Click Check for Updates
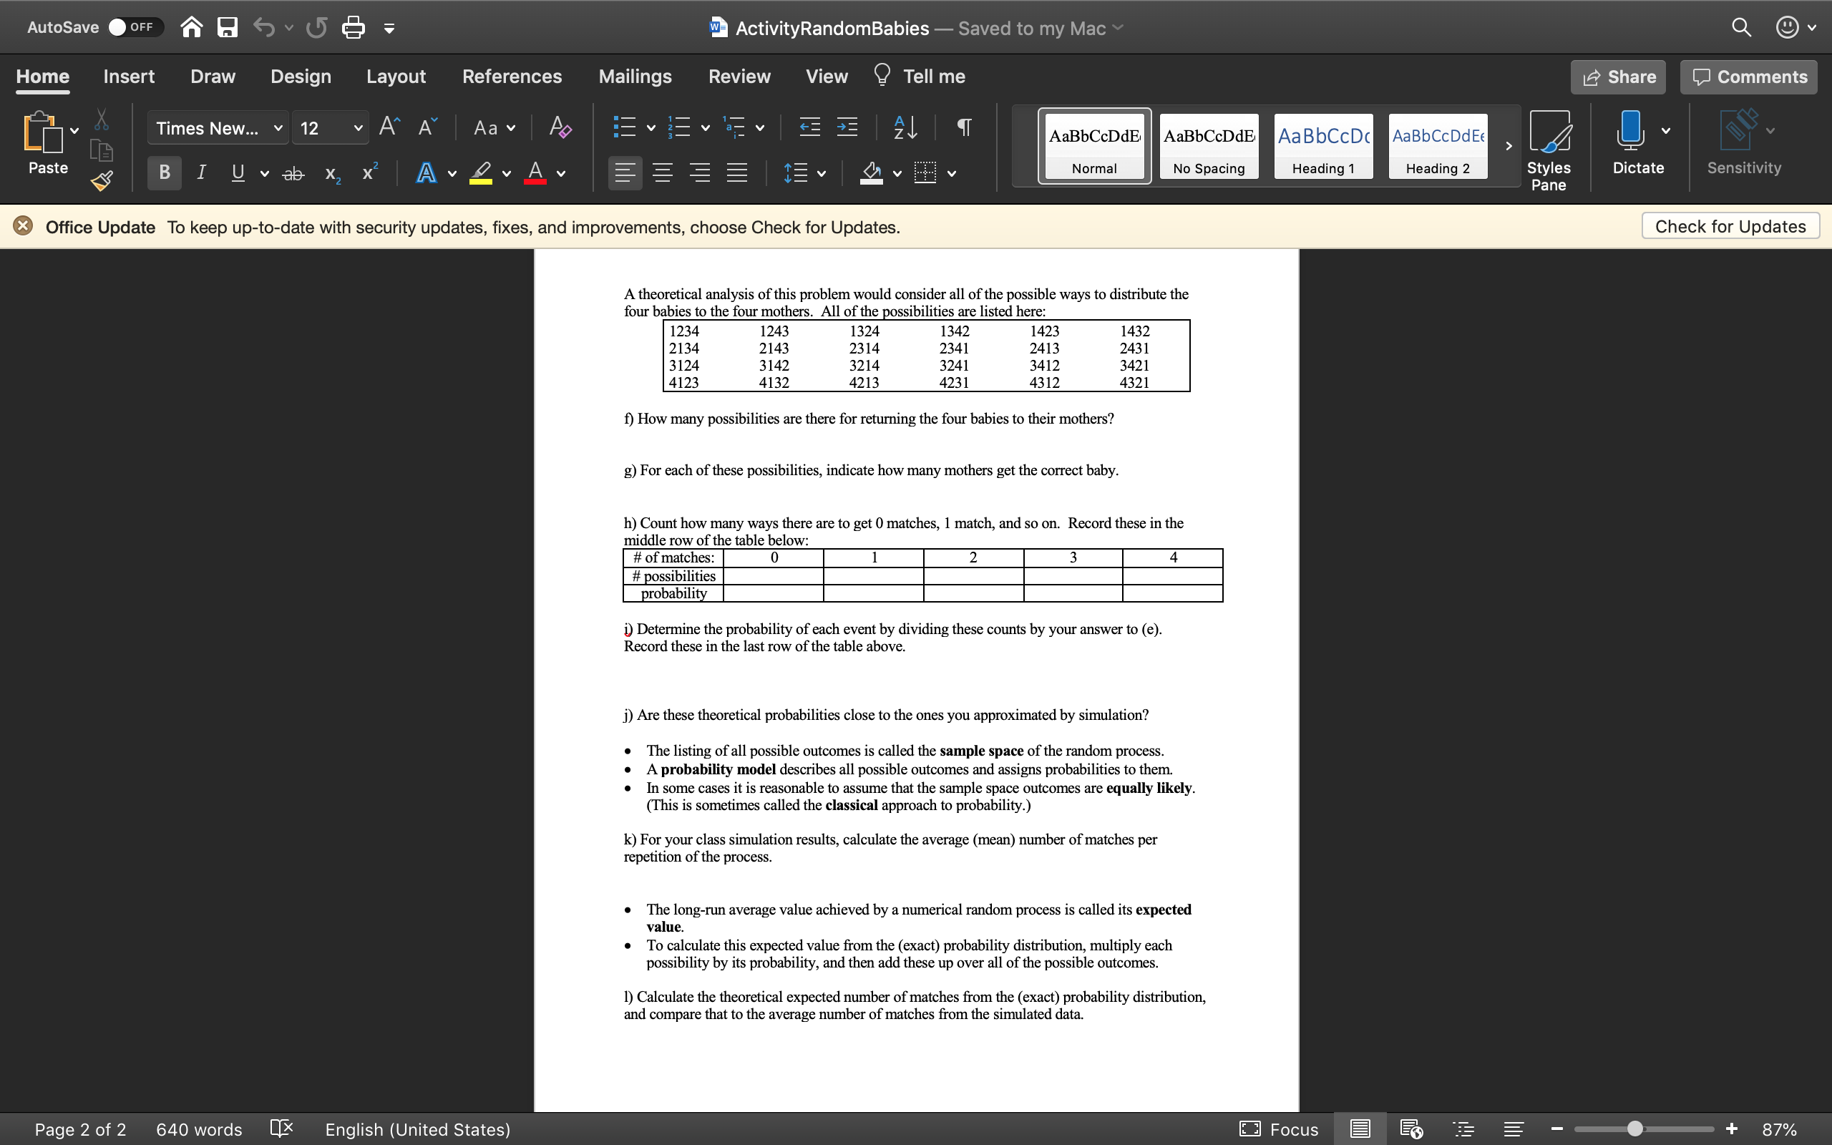Image resolution: width=1832 pixels, height=1145 pixels. click(x=1730, y=225)
